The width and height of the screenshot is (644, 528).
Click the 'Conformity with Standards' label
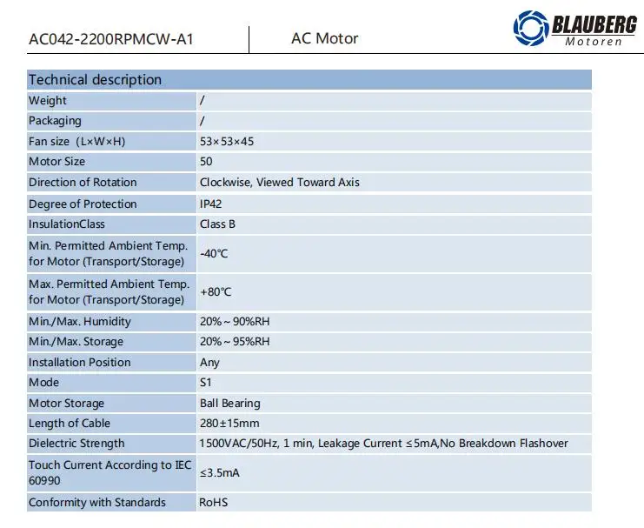click(97, 503)
